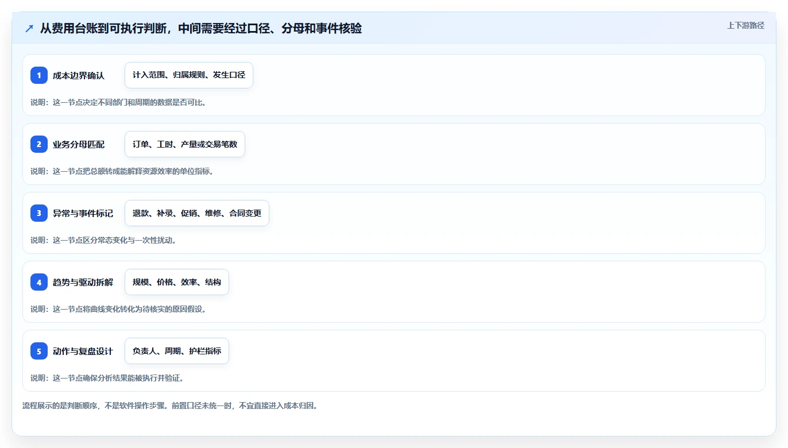Click the 负责人、周期、护栏指标 chip
Viewport: 788px width, 448px height.
(x=177, y=351)
